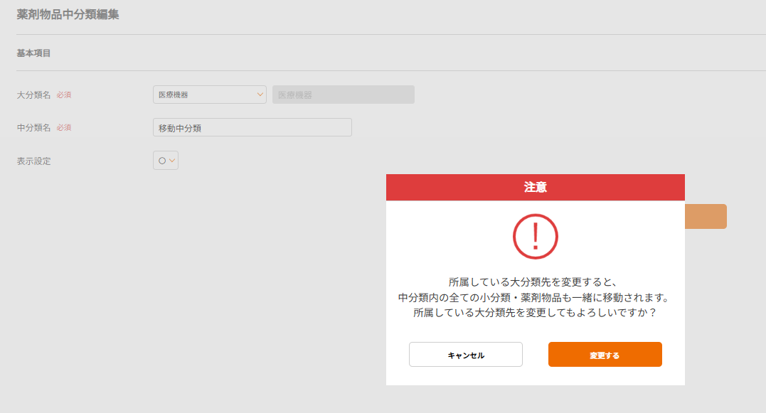Click the question line ending よろしいですか？
This screenshot has height=413, width=766.
(535, 313)
